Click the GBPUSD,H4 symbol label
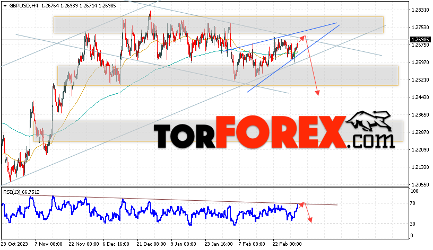This screenshot has width=433, height=250. tap(24, 5)
